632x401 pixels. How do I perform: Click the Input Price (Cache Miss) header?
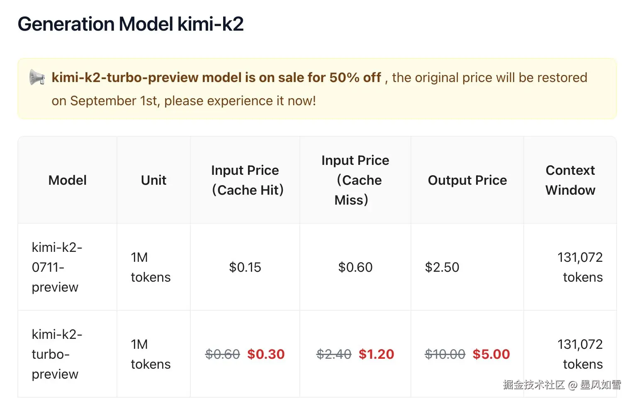tap(355, 180)
